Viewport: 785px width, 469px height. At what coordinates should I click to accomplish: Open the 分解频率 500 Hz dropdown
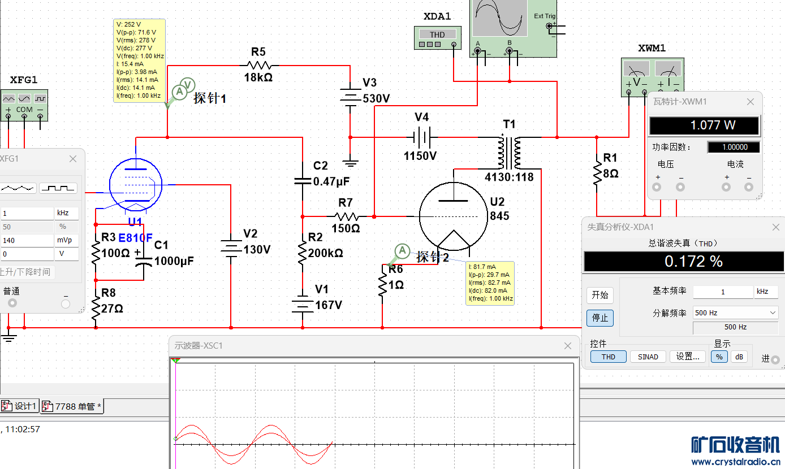pos(735,312)
